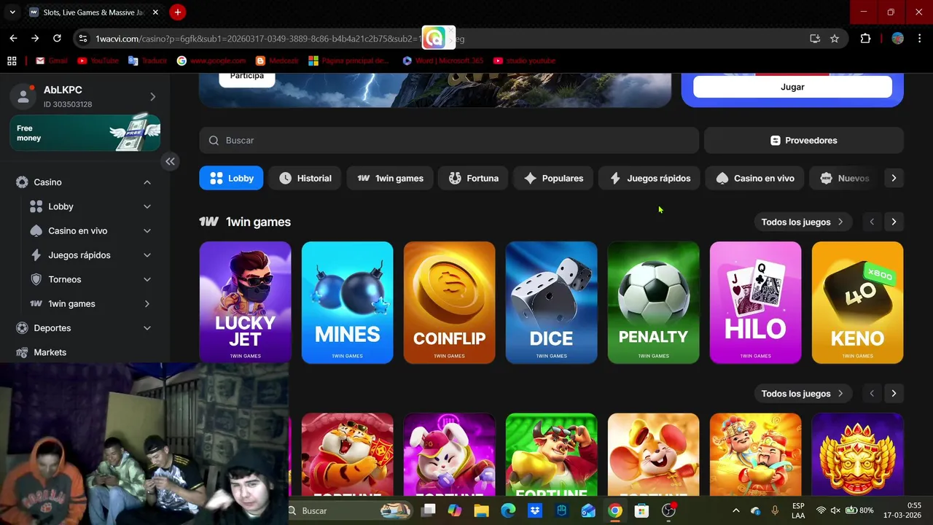The height and width of the screenshot is (525, 933).
Task: Expand the Torneos sidebar submenu
Action: (x=147, y=279)
